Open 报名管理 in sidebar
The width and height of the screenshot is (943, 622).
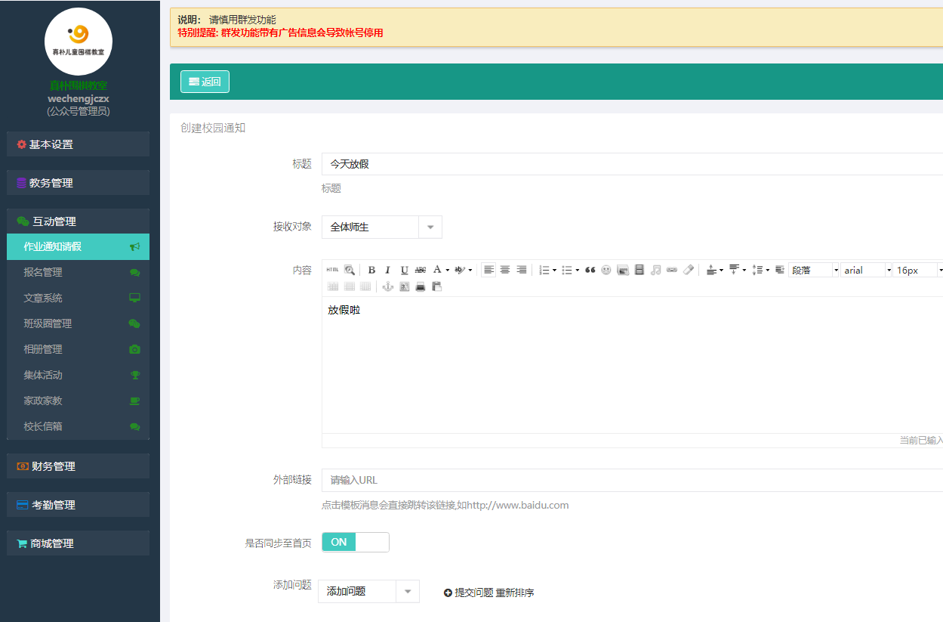tap(78, 272)
